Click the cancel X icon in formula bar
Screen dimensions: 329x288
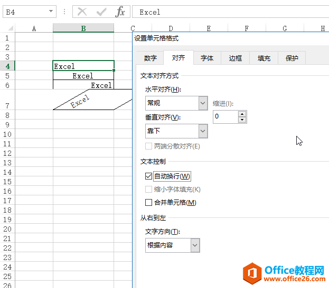click(x=82, y=12)
